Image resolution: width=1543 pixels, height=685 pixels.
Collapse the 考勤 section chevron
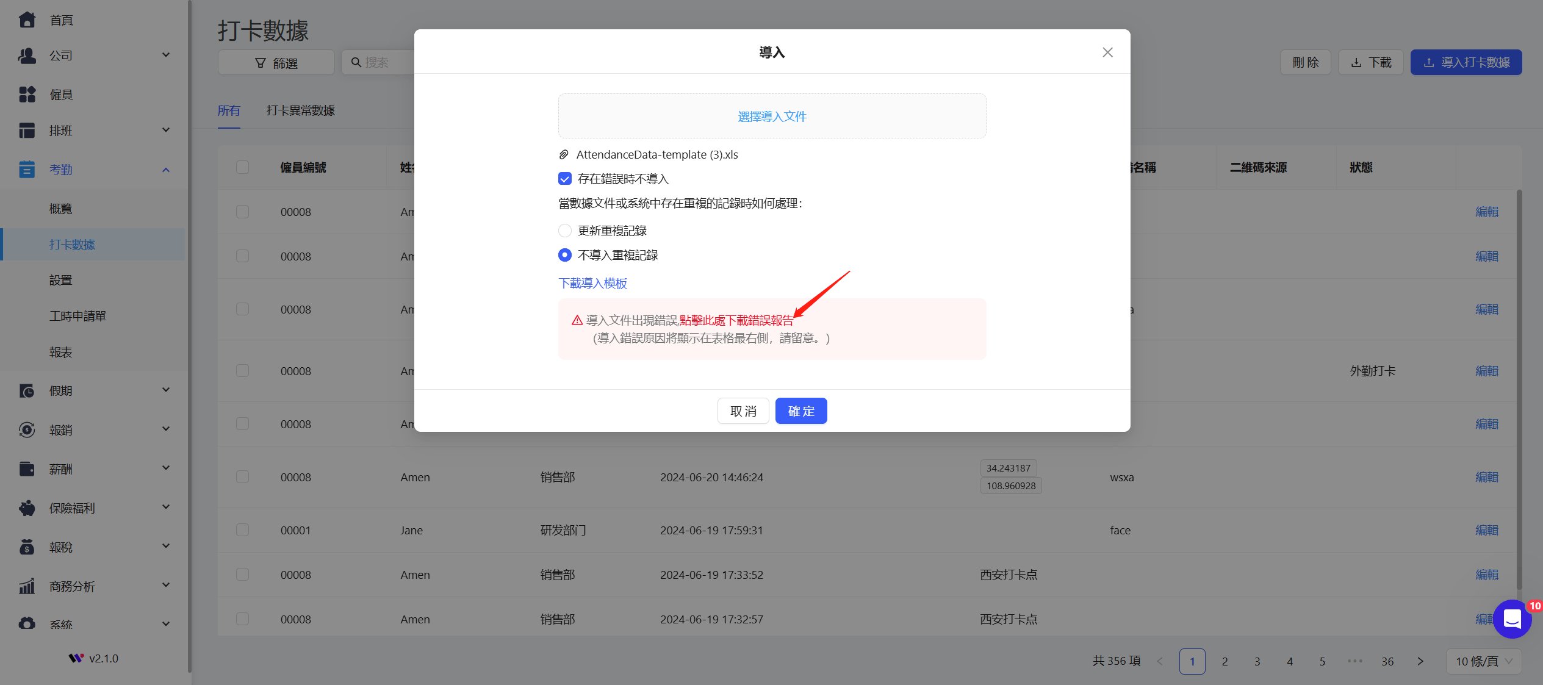click(165, 169)
